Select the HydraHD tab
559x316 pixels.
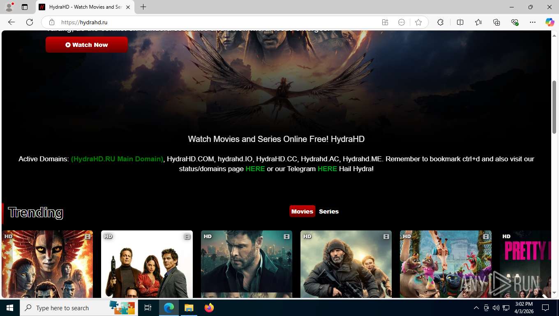85,7
